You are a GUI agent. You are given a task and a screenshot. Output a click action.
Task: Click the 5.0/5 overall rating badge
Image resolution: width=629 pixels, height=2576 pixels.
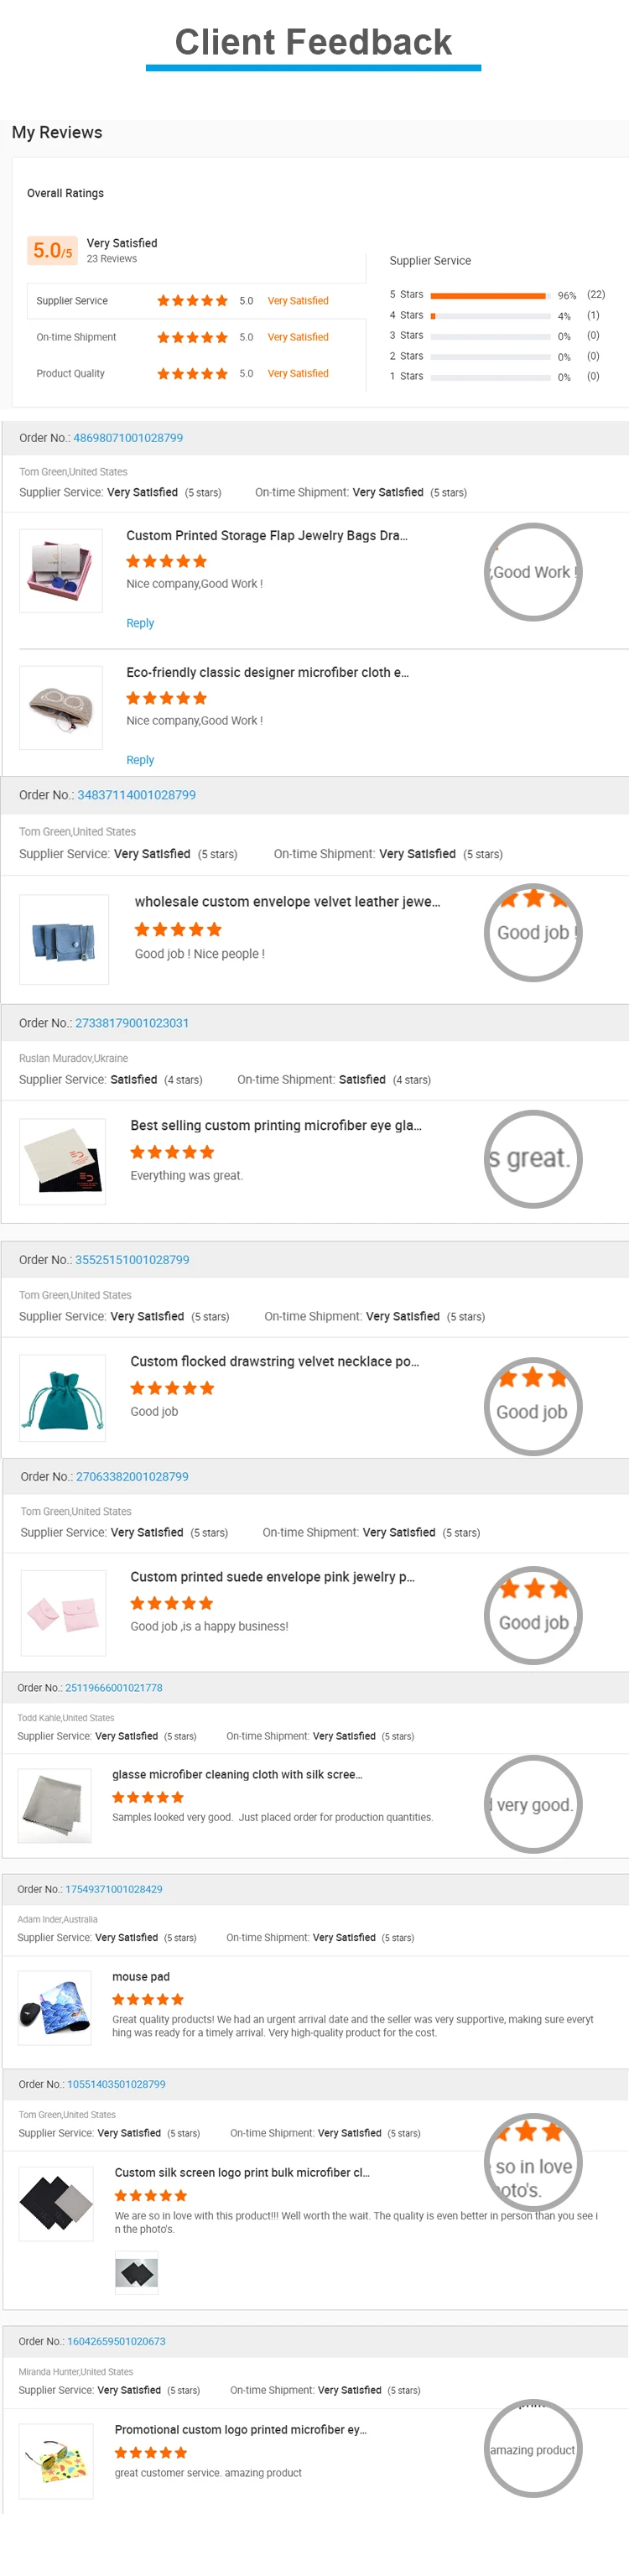click(52, 250)
